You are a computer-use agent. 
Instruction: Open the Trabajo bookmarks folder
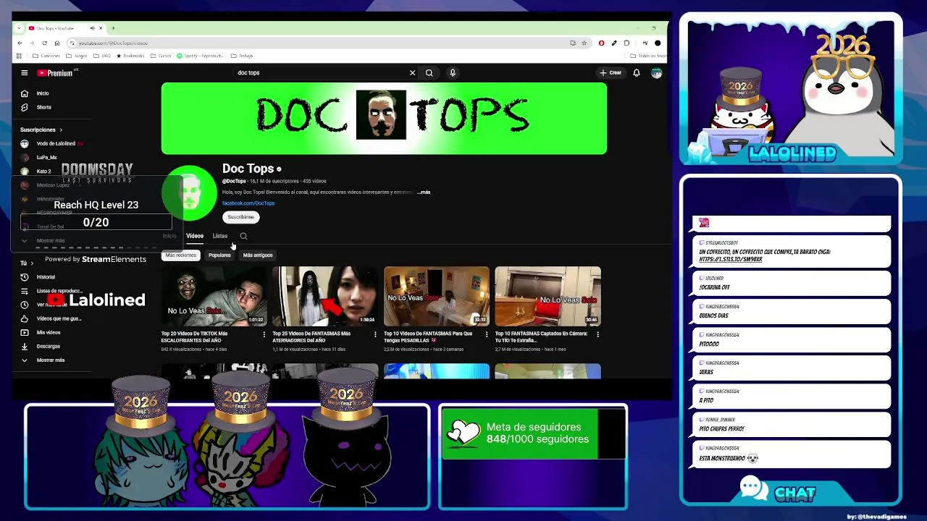tap(242, 56)
